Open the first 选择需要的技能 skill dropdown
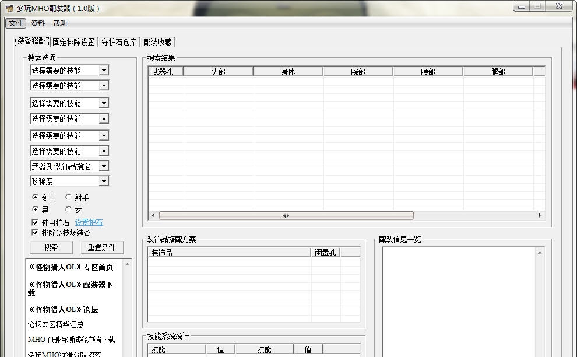577x357 pixels. (x=69, y=70)
